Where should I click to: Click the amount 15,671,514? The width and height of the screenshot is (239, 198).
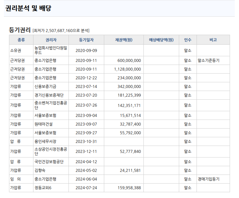pyautogui.click(x=130, y=116)
